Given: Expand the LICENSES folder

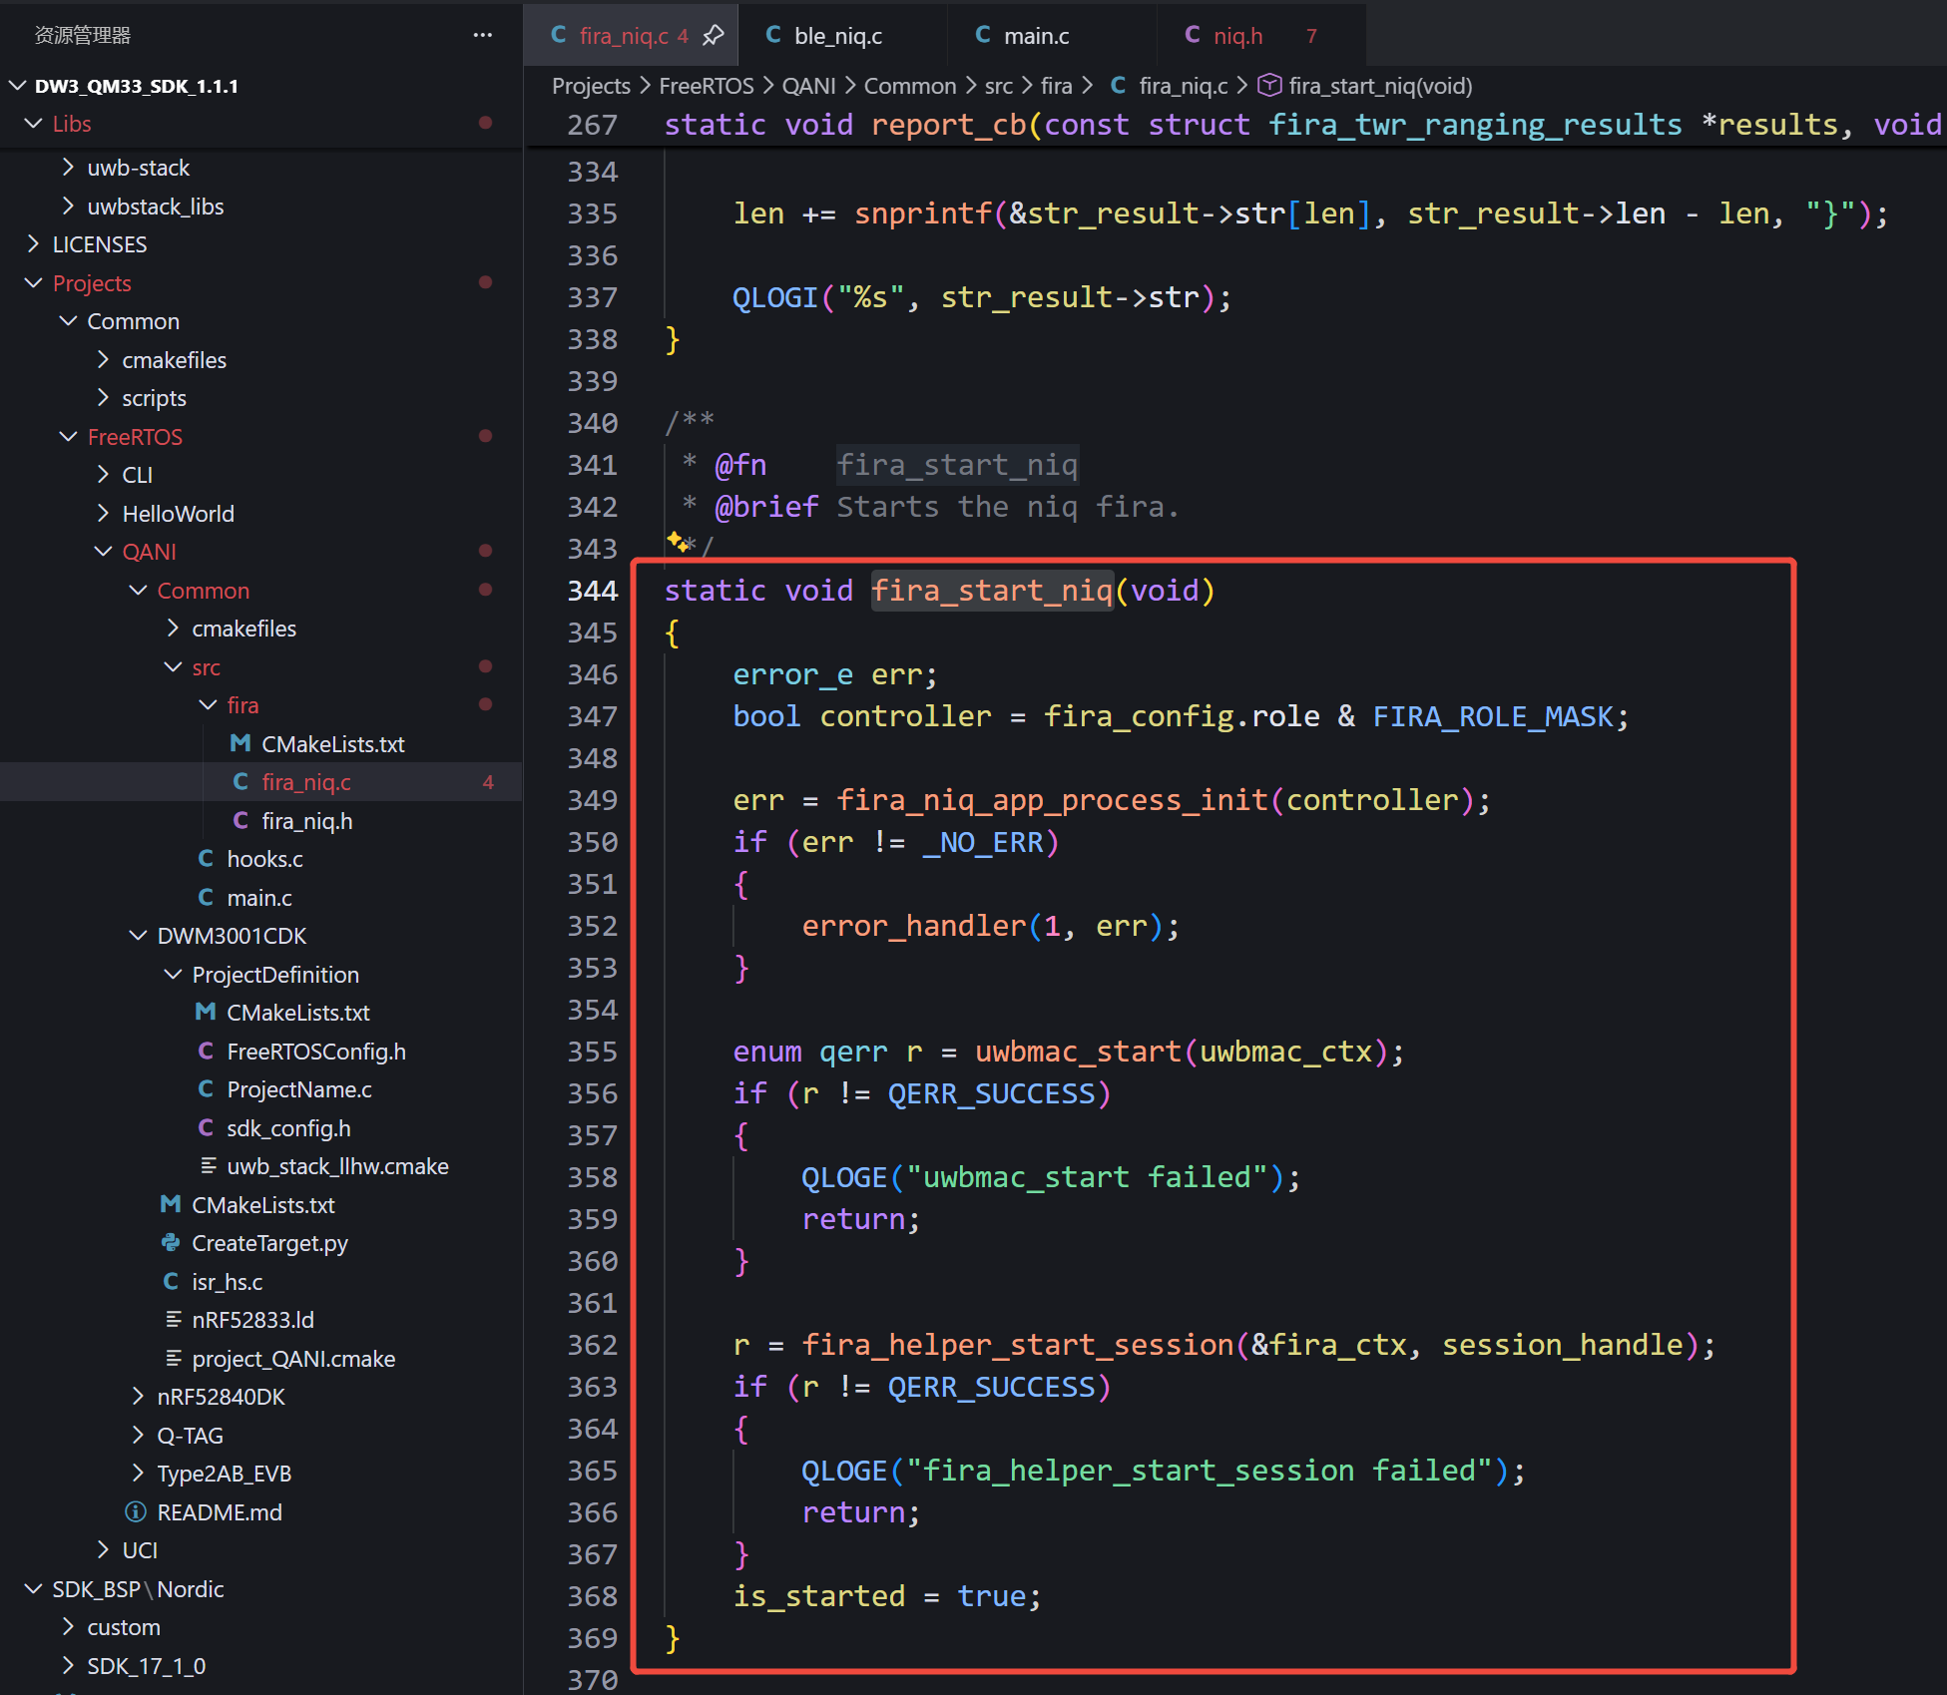Looking at the screenshot, I should (x=99, y=244).
